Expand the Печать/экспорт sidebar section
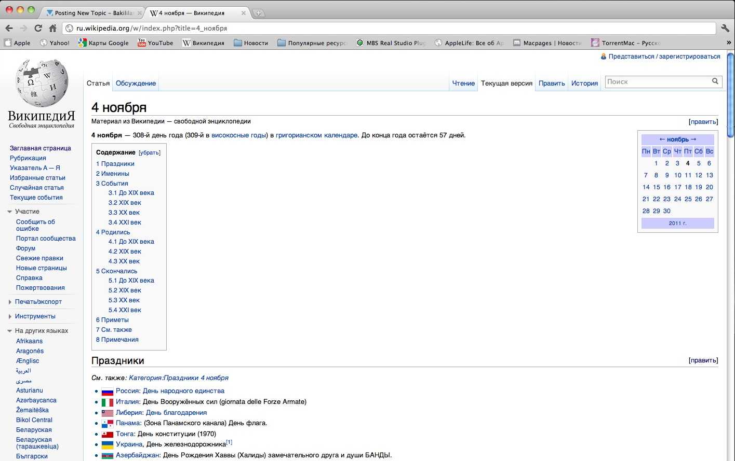 click(x=10, y=302)
